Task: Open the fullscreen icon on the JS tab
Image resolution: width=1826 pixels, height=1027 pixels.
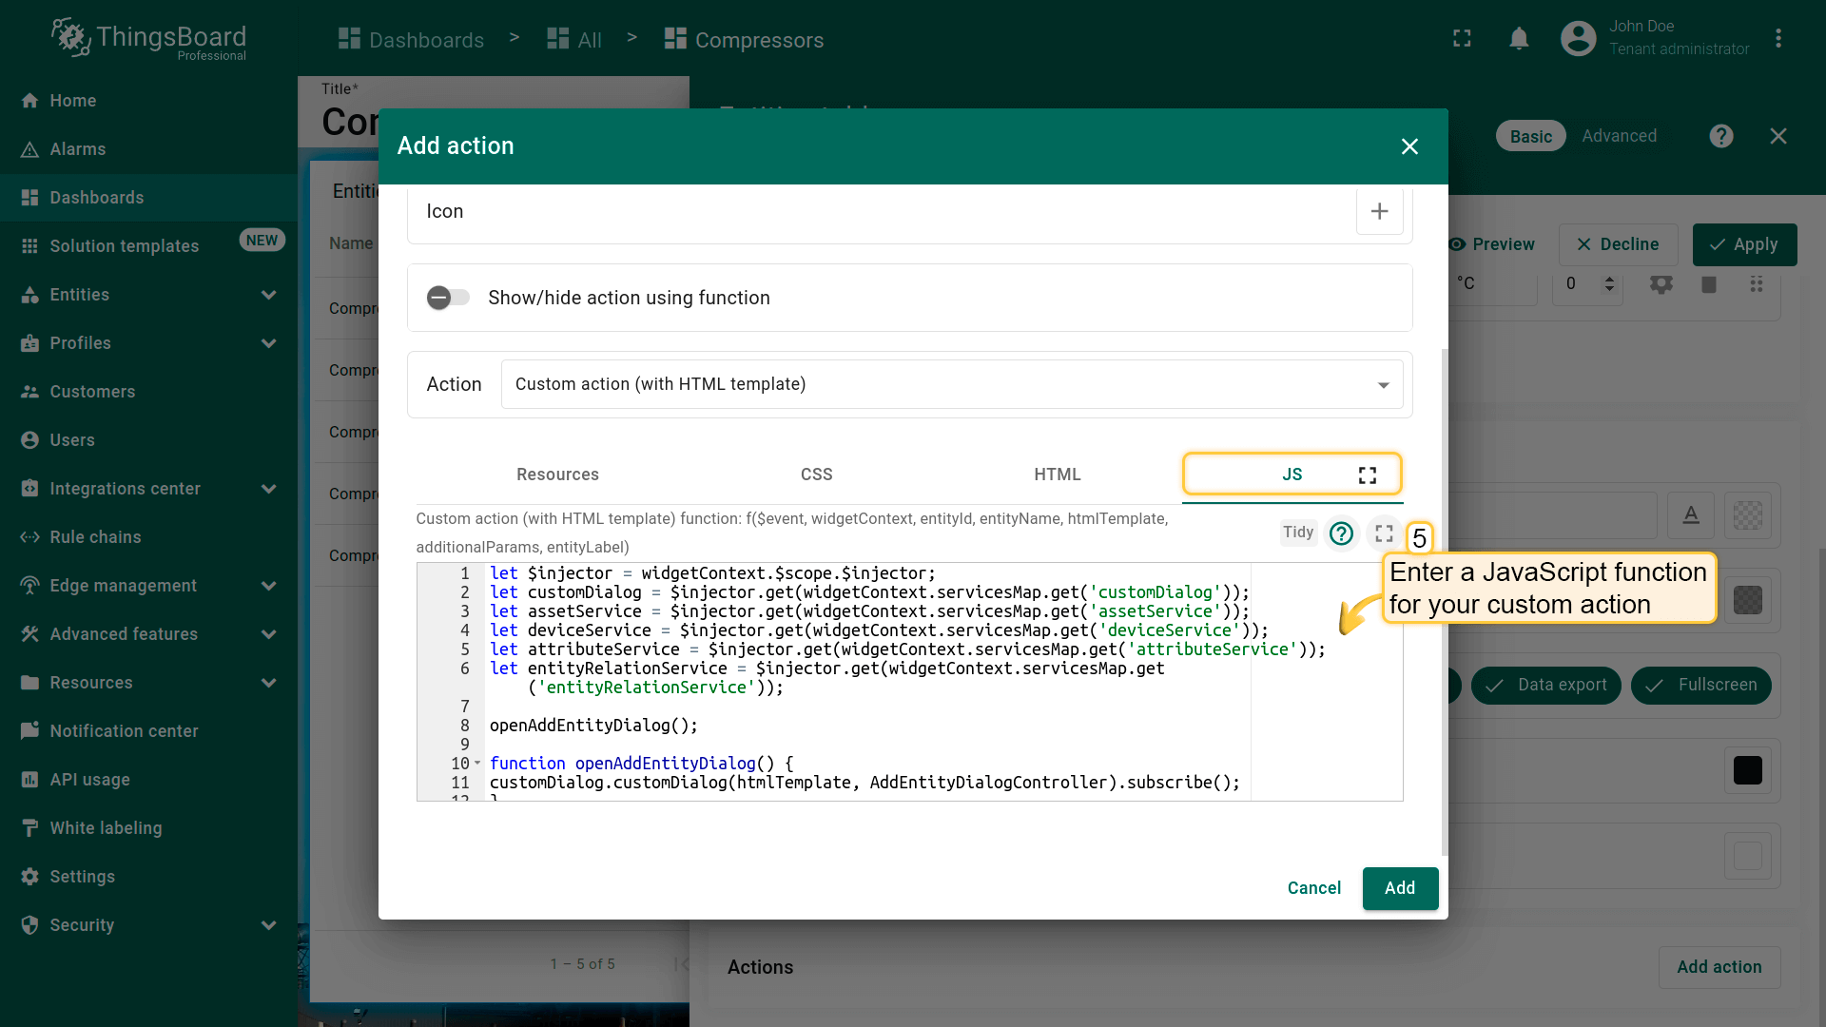Action: 1367,475
